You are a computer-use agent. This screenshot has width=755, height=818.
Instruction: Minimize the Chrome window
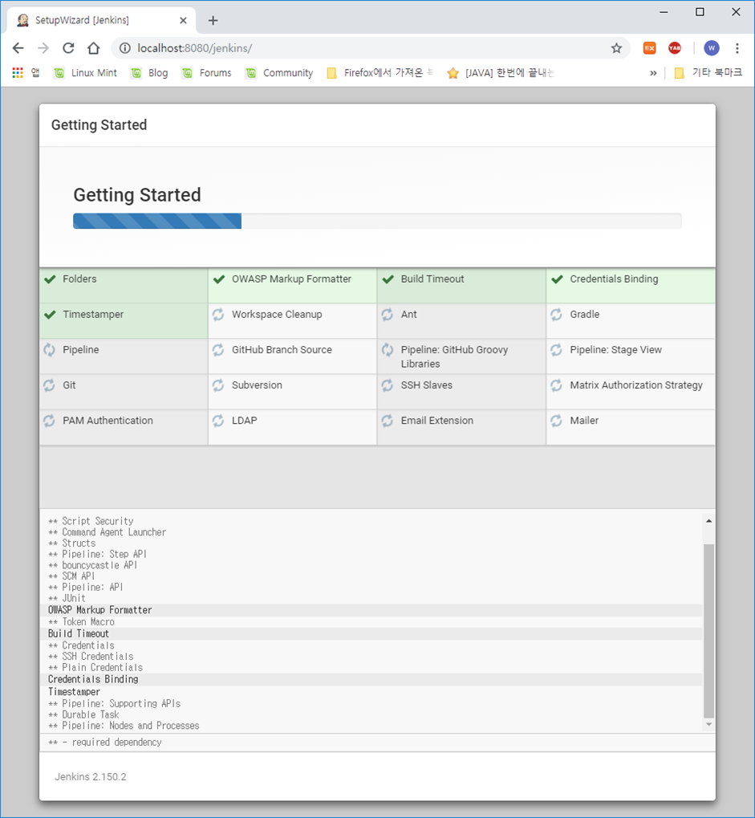[x=664, y=12]
